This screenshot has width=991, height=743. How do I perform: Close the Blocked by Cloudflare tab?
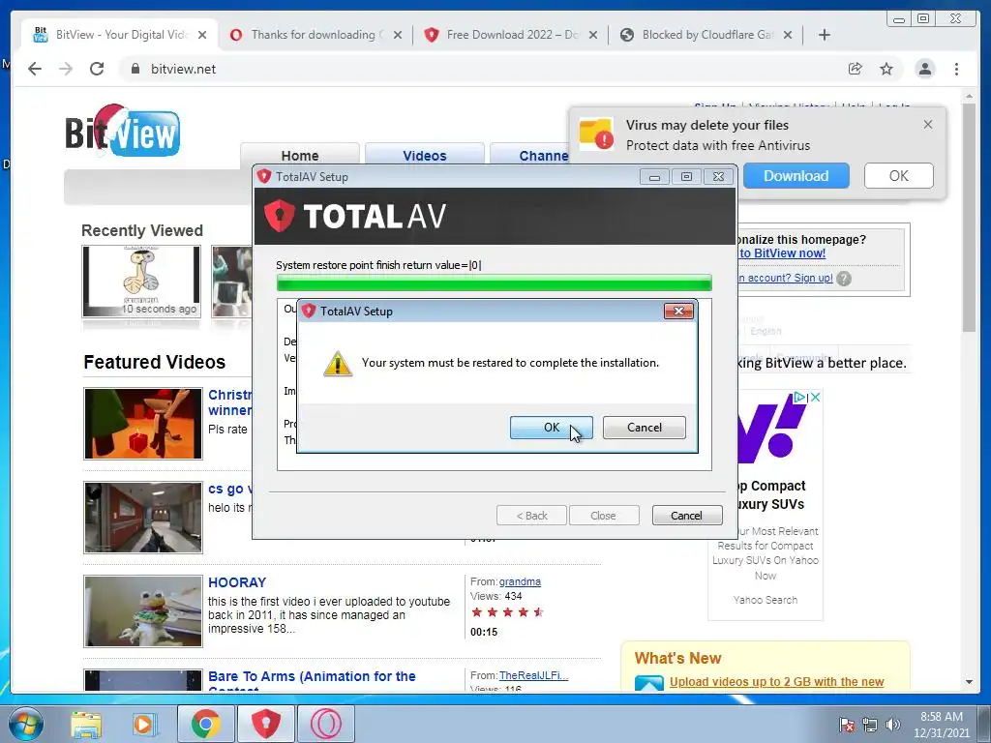(788, 36)
